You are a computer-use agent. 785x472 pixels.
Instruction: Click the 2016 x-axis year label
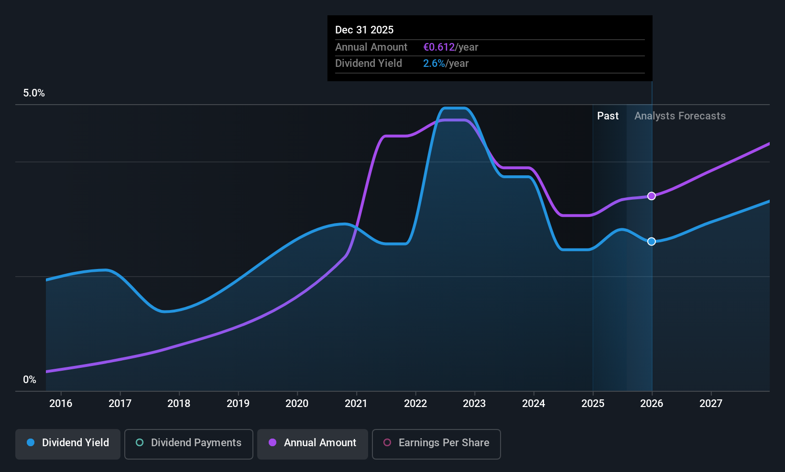tap(61, 403)
